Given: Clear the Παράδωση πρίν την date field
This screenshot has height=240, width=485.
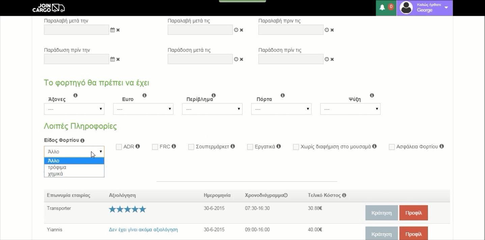Looking at the screenshot, I should [118, 59].
